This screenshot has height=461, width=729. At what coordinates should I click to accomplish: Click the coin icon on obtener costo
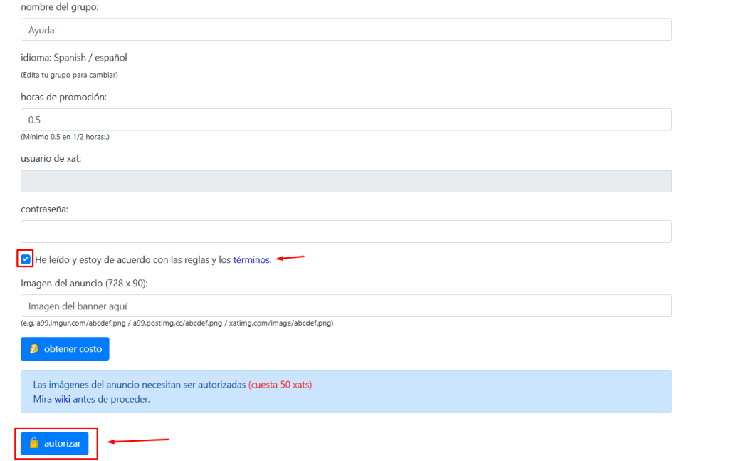[34, 349]
